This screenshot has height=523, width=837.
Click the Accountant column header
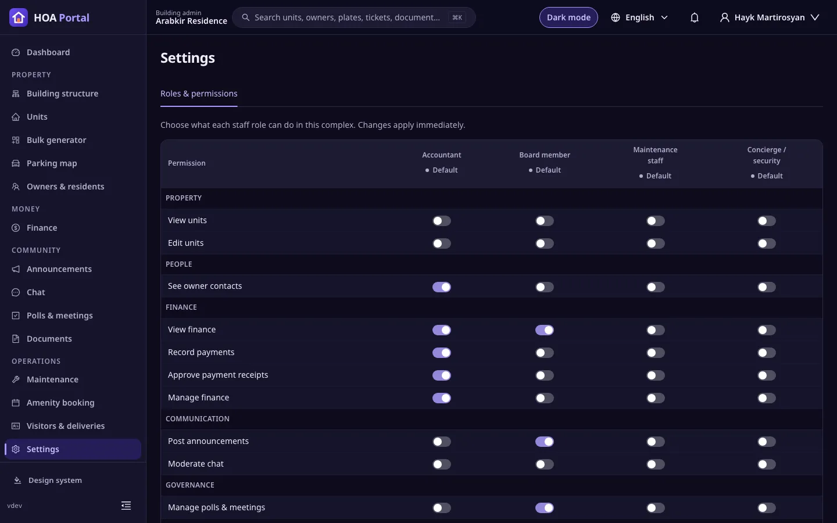click(x=442, y=155)
